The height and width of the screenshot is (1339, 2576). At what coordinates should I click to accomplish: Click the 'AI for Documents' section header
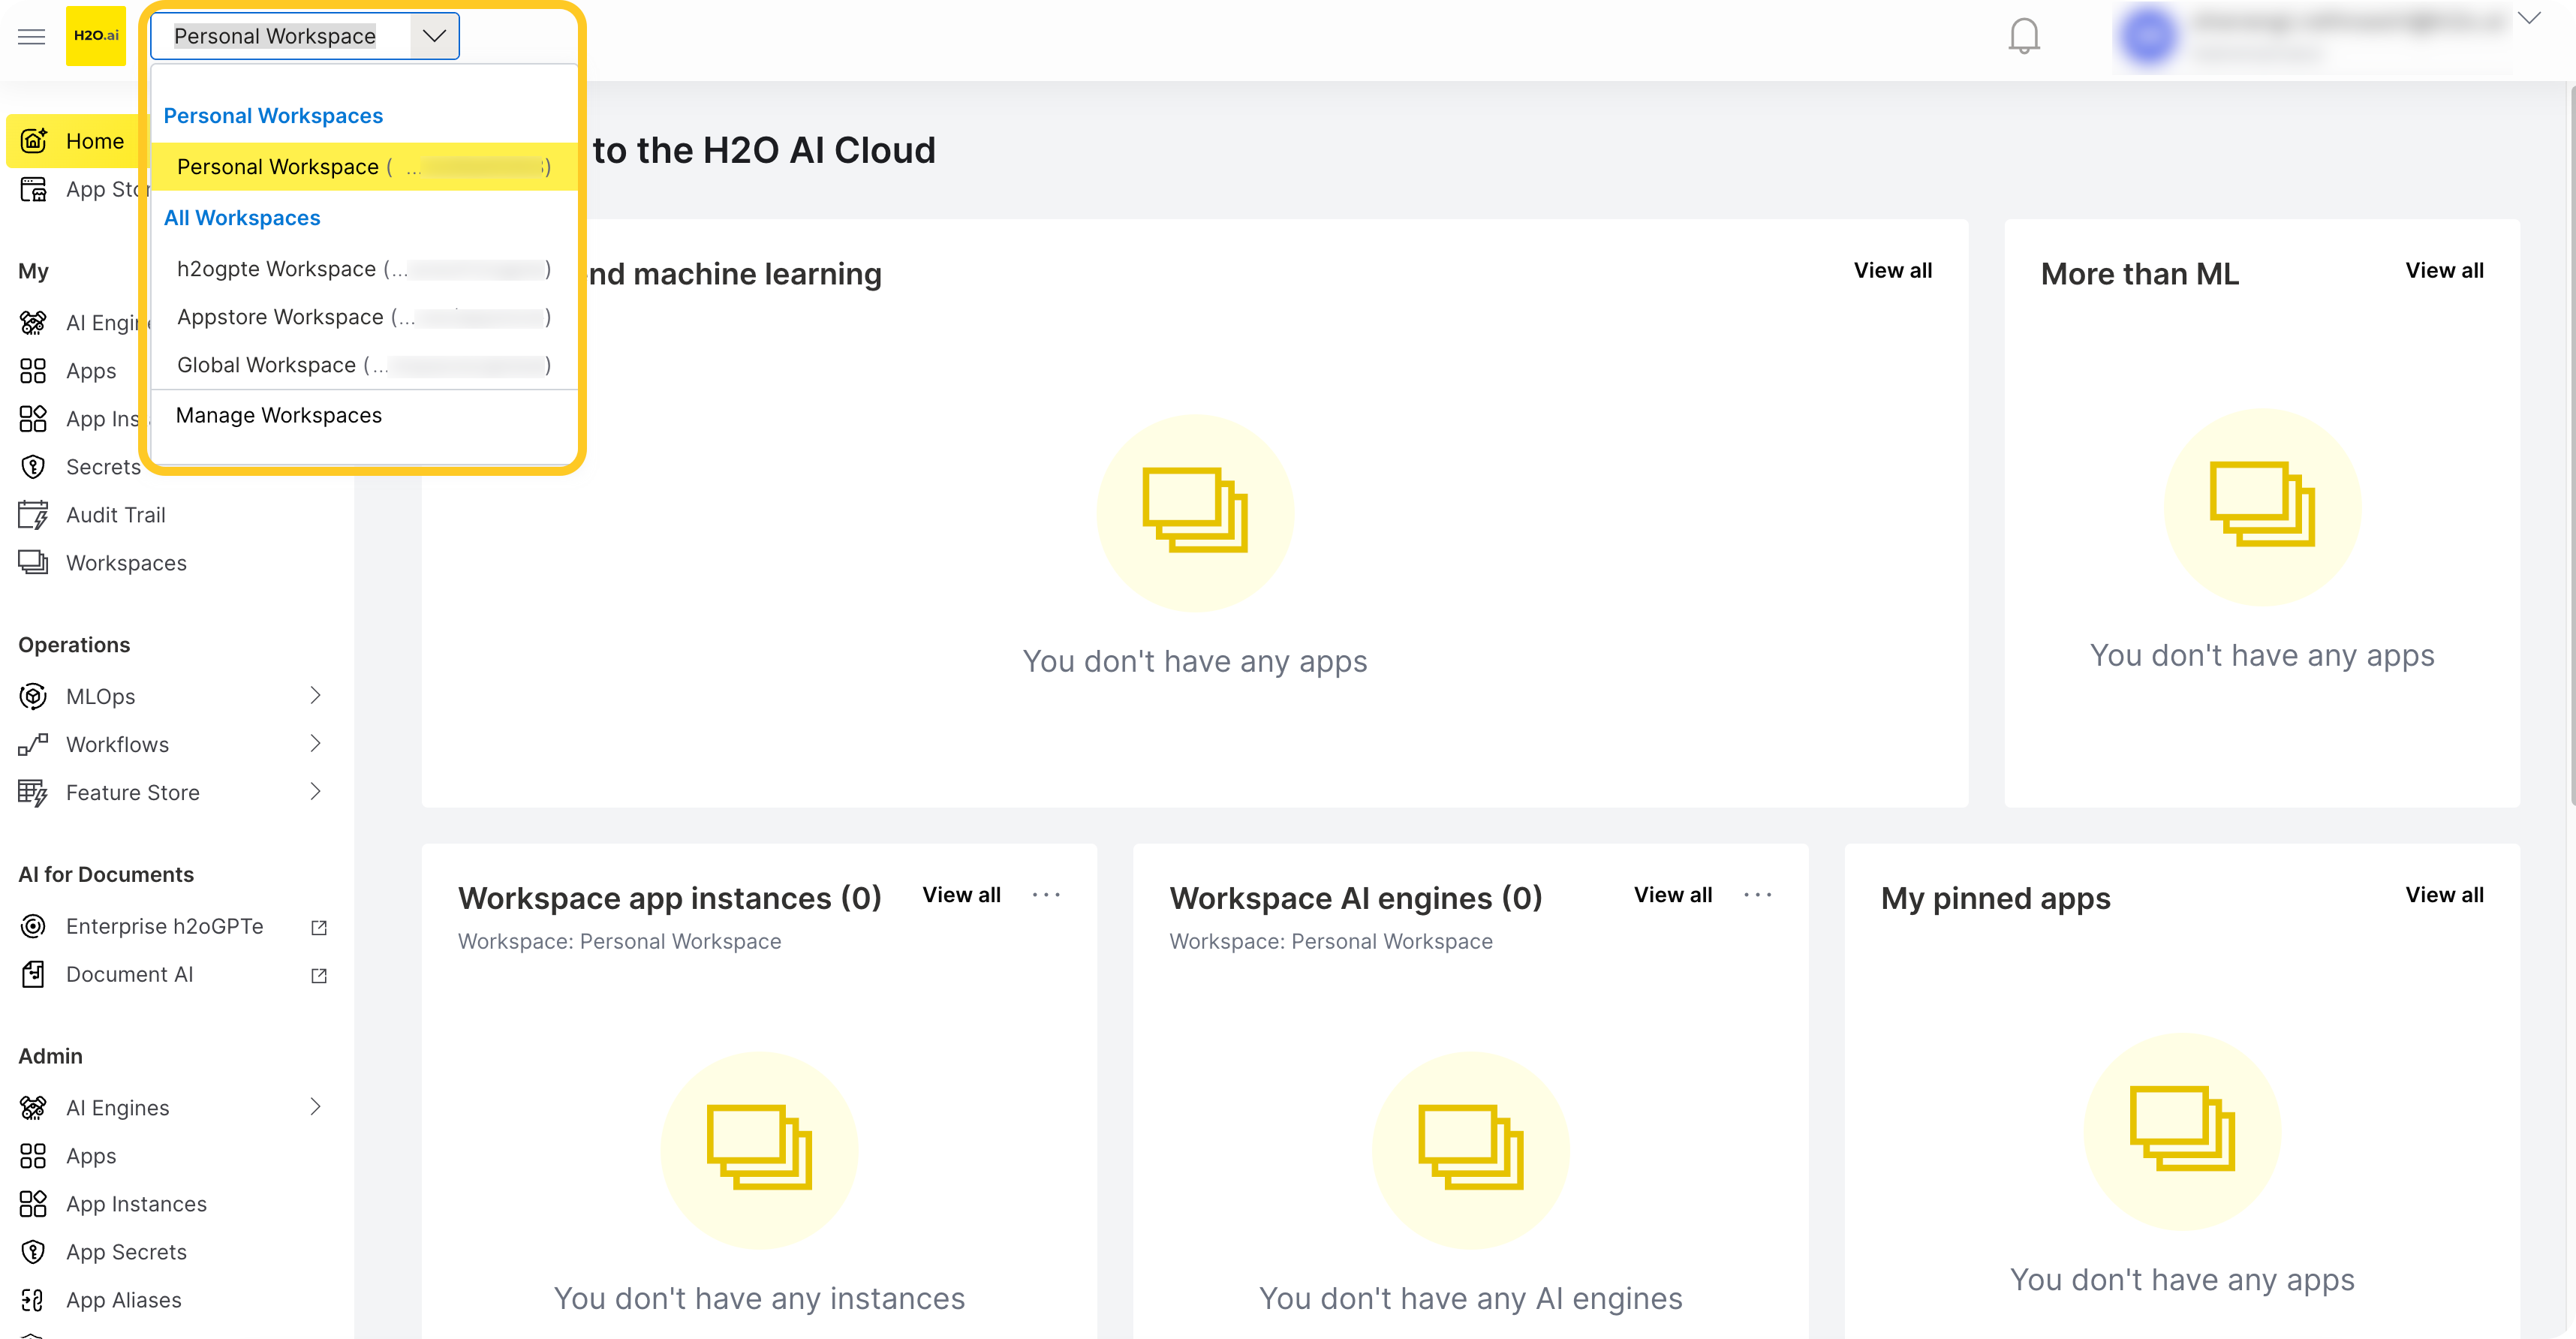click(x=106, y=875)
